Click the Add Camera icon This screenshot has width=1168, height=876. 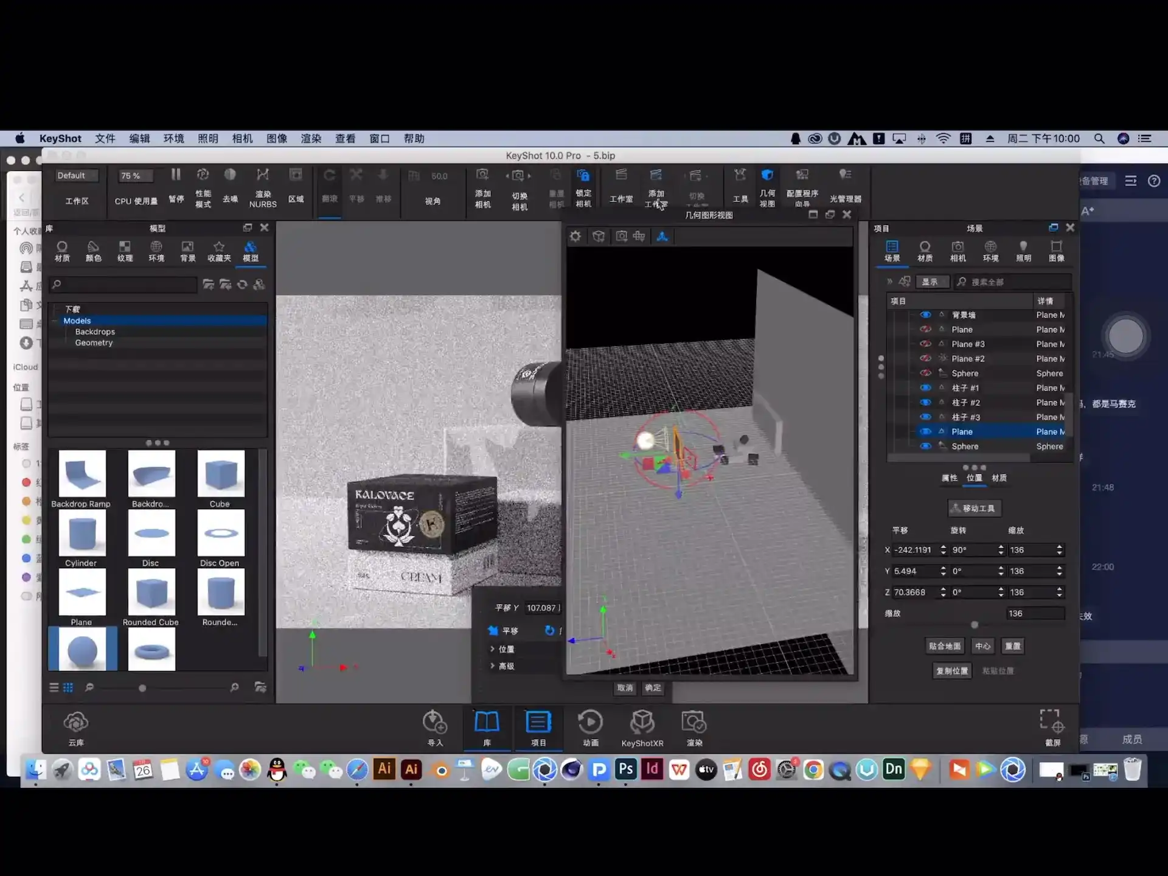[482, 176]
